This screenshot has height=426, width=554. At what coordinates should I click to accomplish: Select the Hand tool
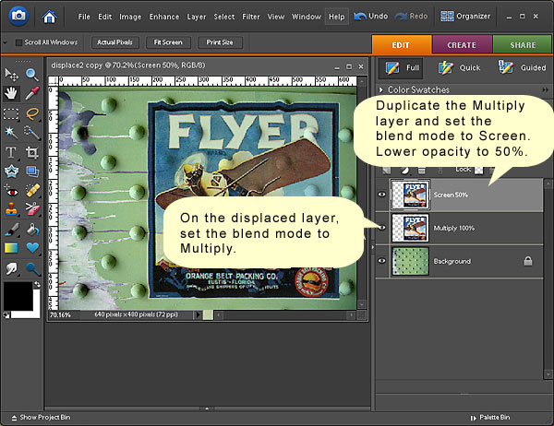(x=11, y=93)
